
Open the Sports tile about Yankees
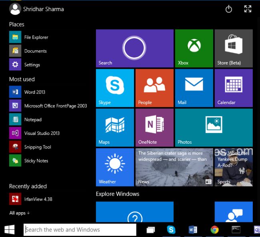click(234, 167)
